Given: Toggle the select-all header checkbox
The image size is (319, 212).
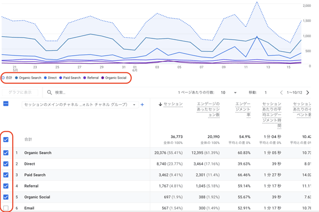Looking at the screenshot, I should pos(6,104).
